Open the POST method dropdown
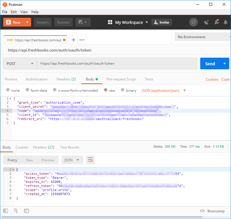Viewport: 231px width, 219px height. (x=20, y=63)
